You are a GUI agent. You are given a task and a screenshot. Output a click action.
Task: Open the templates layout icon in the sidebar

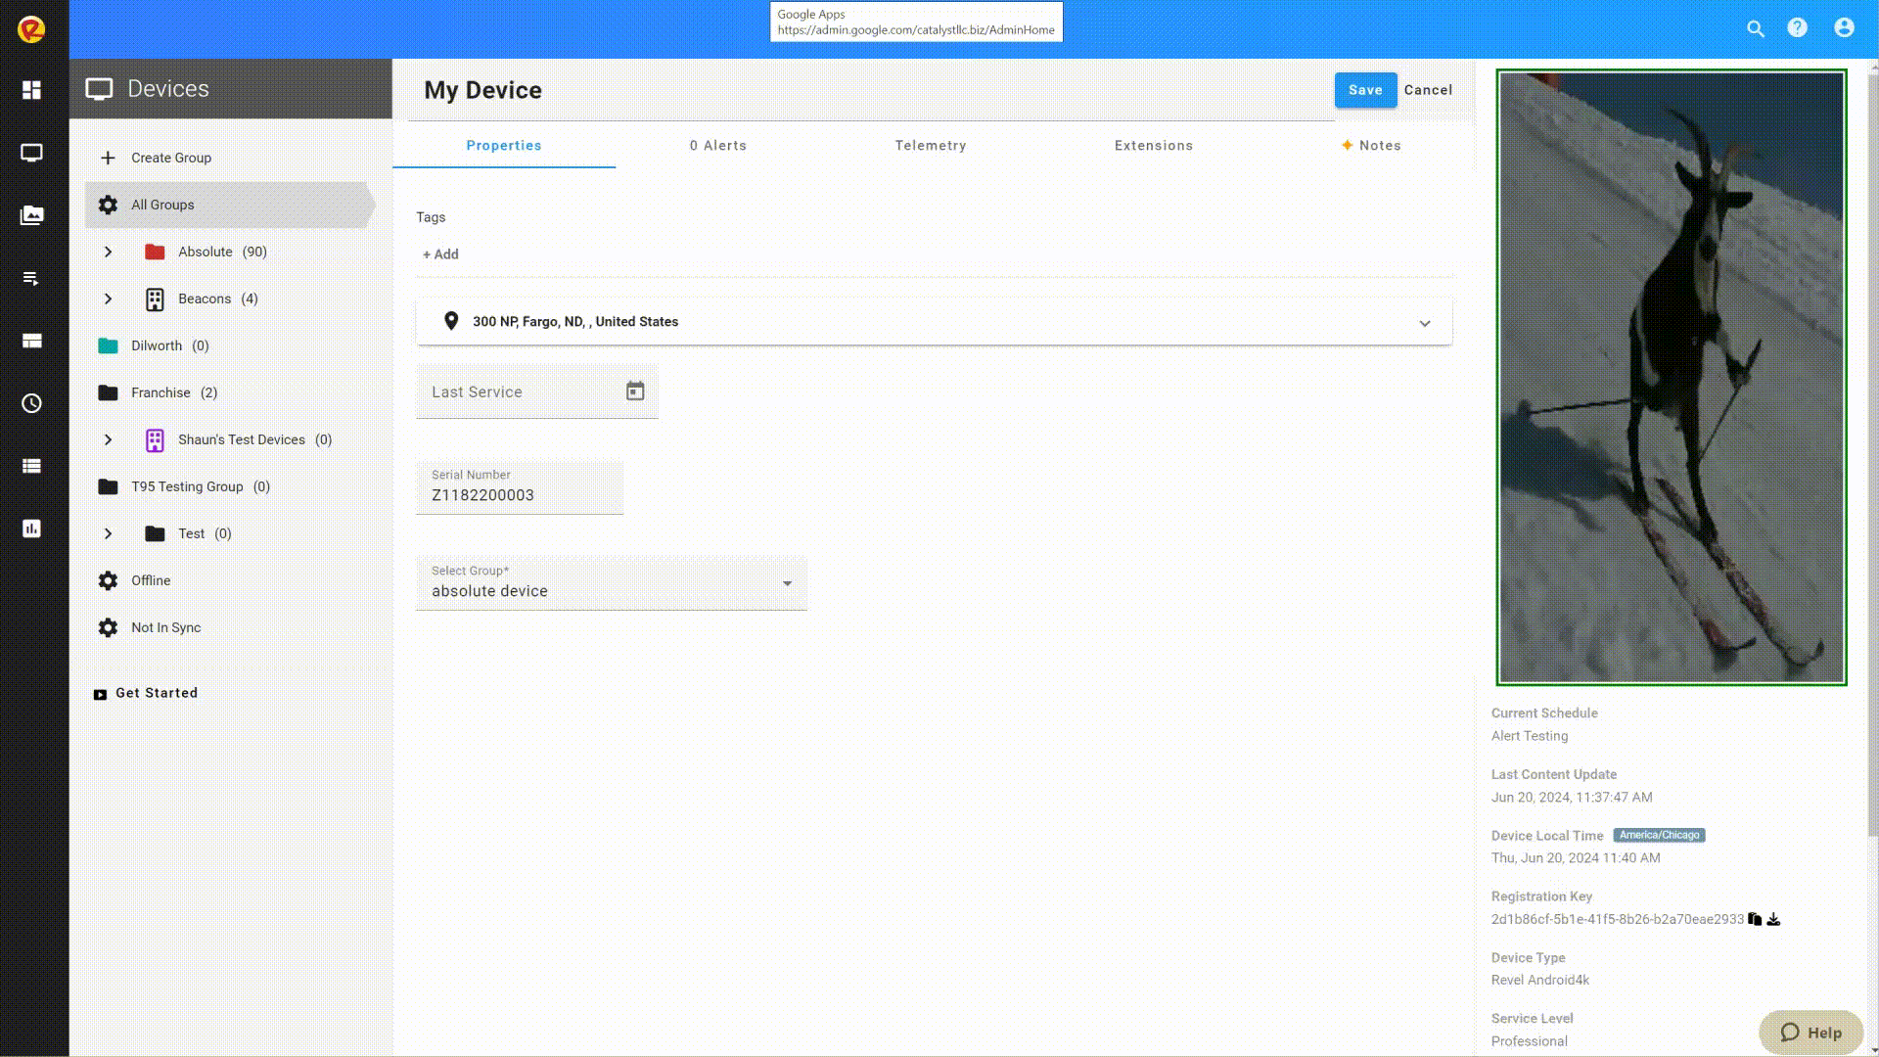[31, 341]
